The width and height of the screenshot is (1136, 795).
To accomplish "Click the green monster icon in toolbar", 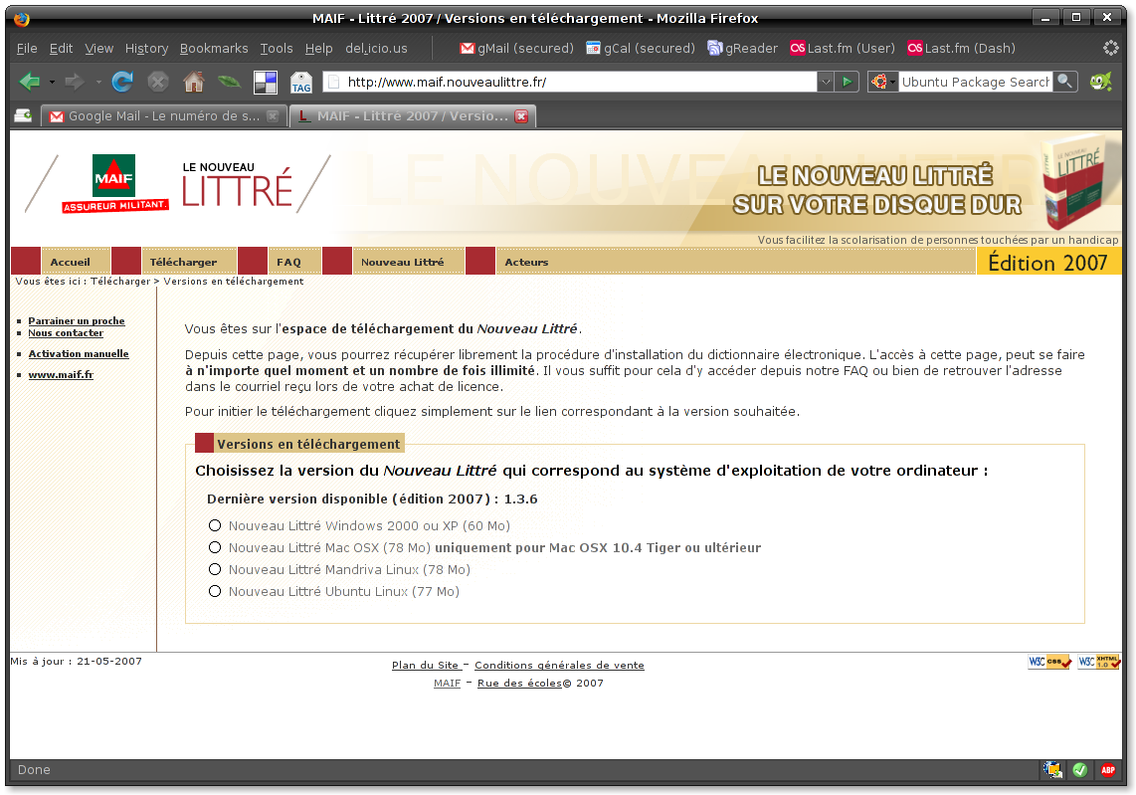I will pyautogui.click(x=1100, y=82).
